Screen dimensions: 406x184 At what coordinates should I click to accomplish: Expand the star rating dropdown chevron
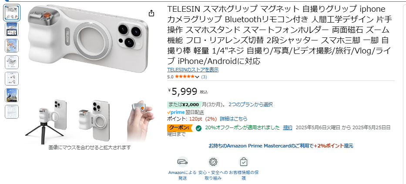tap(198, 77)
